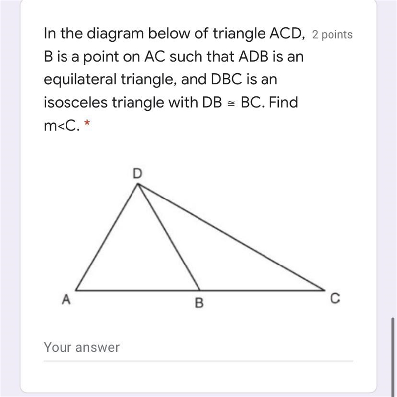The width and height of the screenshot is (397, 397).
Task: Click vertex label D in the diagram
Action: click(137, 173)
